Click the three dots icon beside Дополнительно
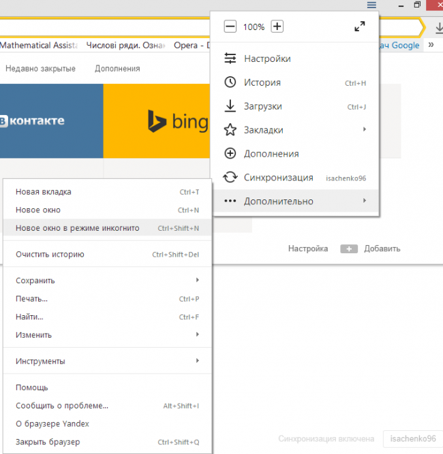This screenshot has width=443, height=454. point(230,201)
